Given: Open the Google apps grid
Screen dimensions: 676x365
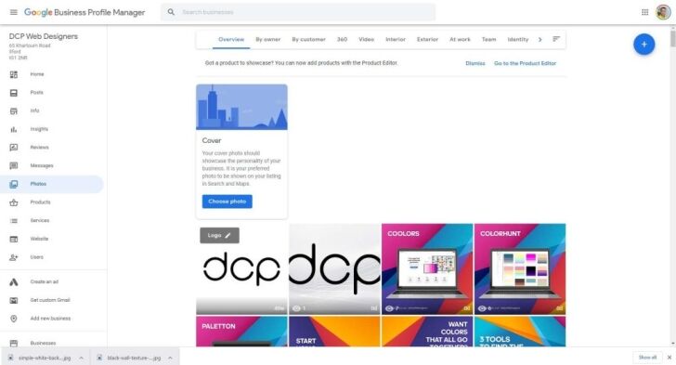Looking at the screenshot, I should point(645,12).
